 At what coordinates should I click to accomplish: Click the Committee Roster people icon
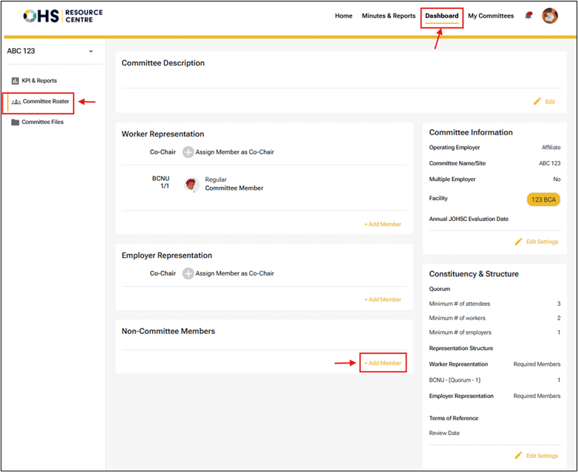coord(16,101)
